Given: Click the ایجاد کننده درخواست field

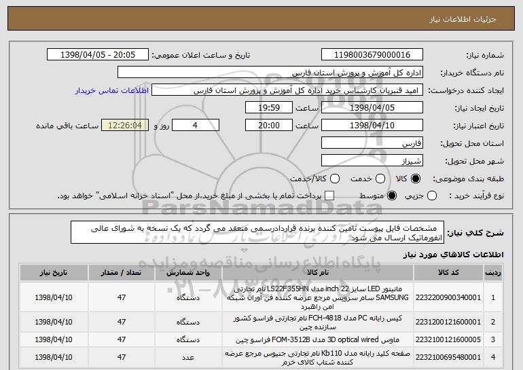Looking at the screenshot, I should point(287,90).
